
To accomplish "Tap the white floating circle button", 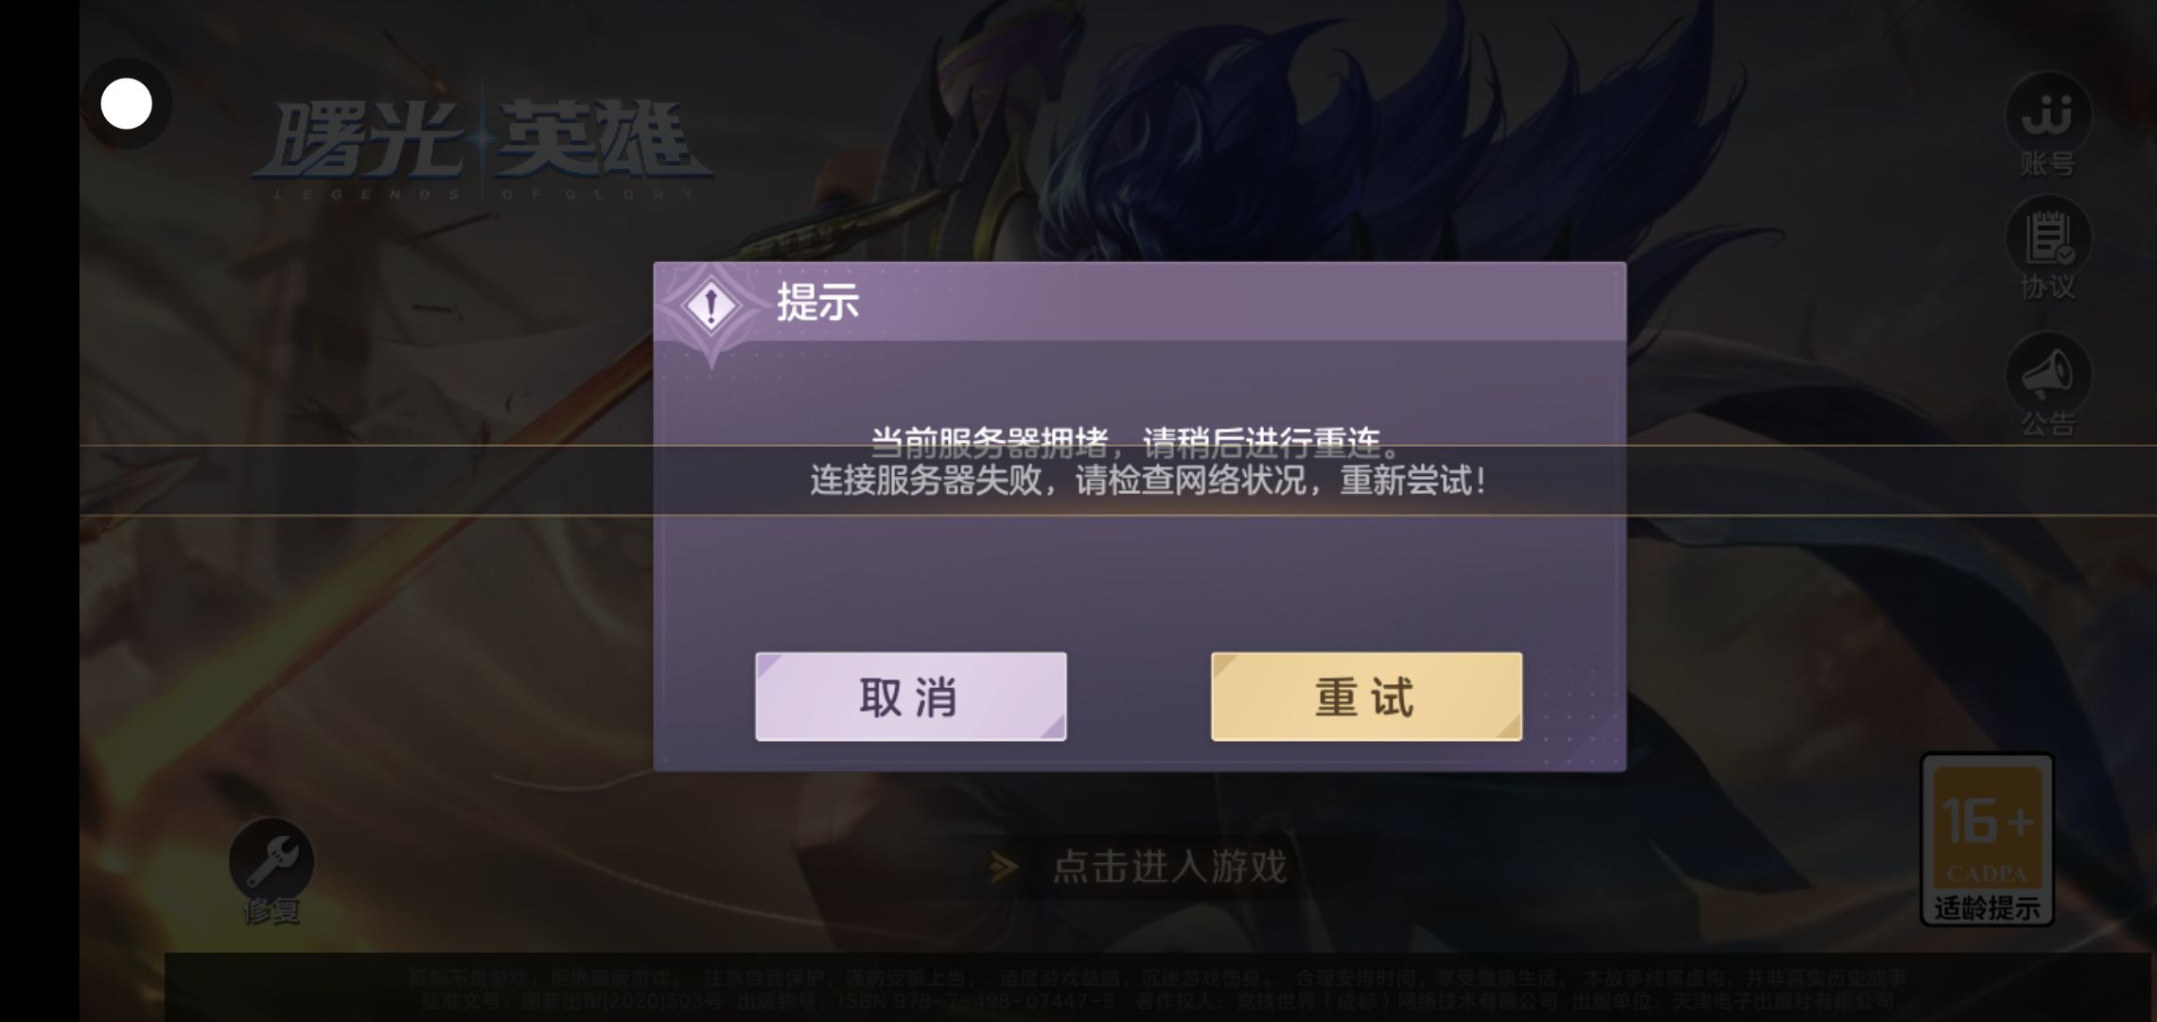I will pyautogui.click(x=126, y=103).
